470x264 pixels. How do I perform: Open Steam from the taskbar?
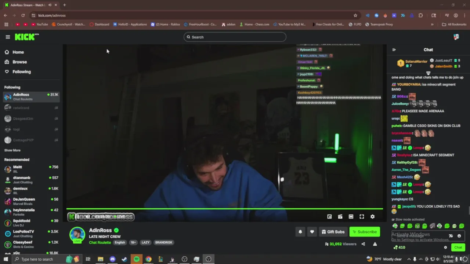pyautogui.click(x=124, y=259)
